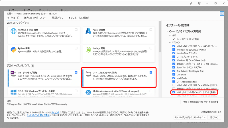Collapse the C++ によるデスクトップ開発 details tree
This screenshot has height=128, width=228.
[x=167, y=31]
